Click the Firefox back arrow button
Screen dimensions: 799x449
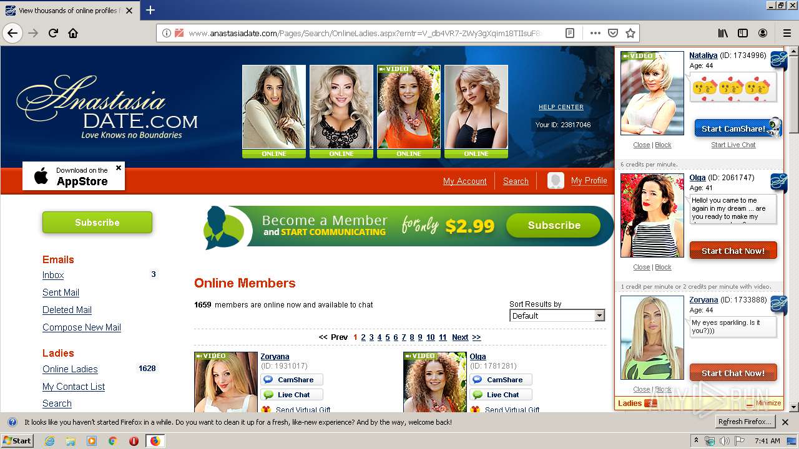point(12,33)
